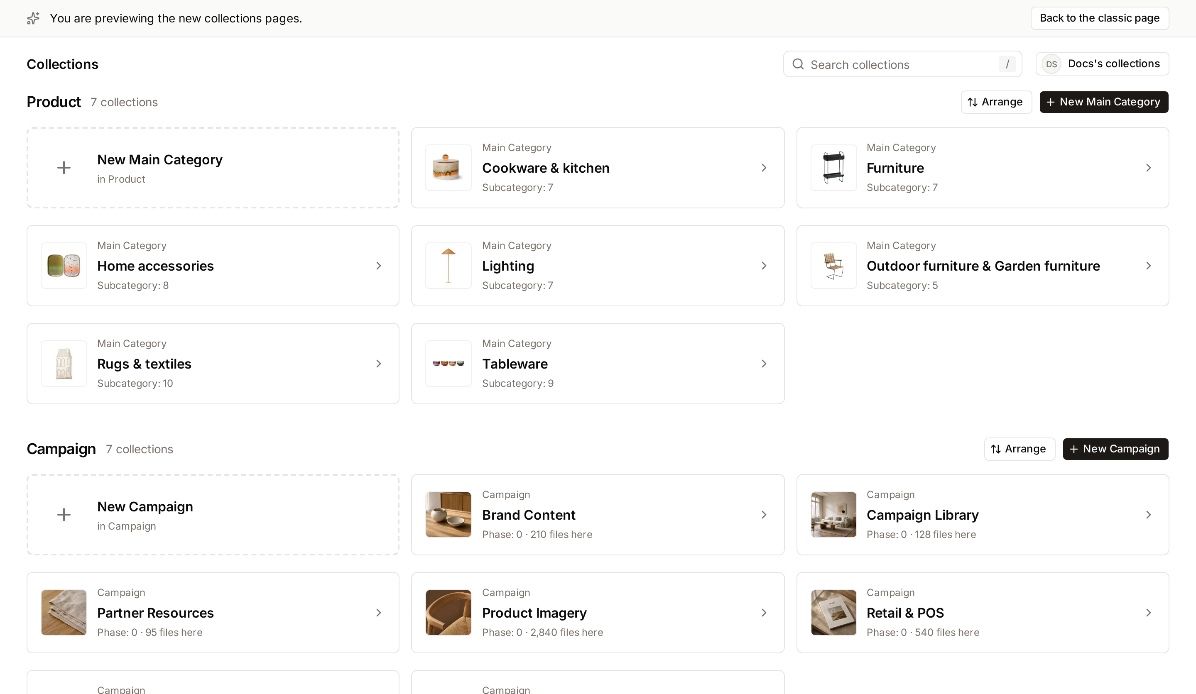Open the Campaign Library photo thumbnail

[833, 515]
